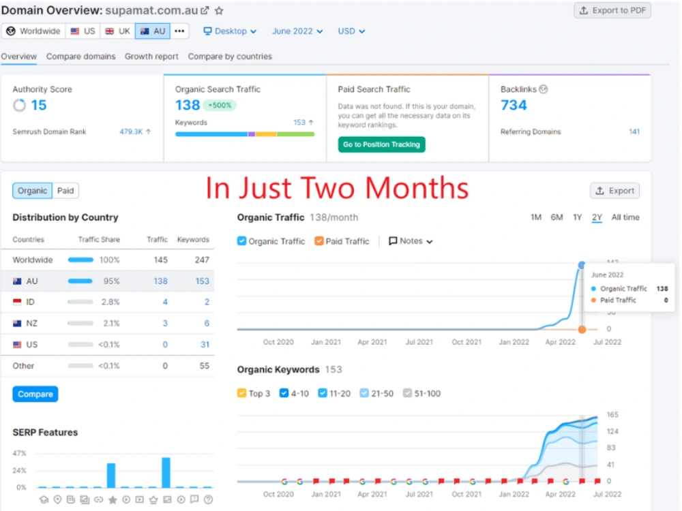Open Referring Domains 141 link
Viewport: 682px width, 511px height.
pyautogui.click(x=634, y=131)
